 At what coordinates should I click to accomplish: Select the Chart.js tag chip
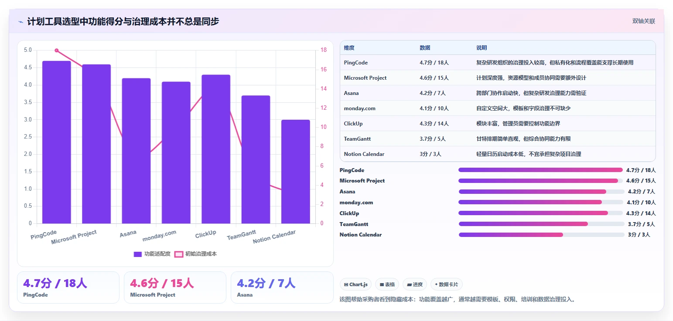pyautogui.click(x=356, y=284)
